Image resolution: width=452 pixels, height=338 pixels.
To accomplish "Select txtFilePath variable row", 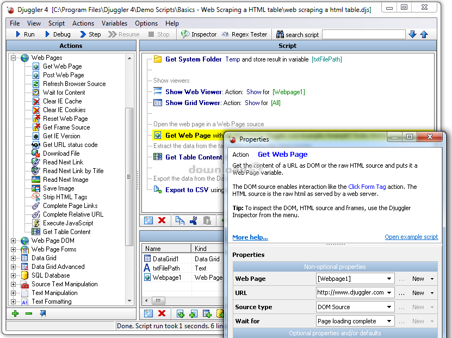I will coord(183,268).
